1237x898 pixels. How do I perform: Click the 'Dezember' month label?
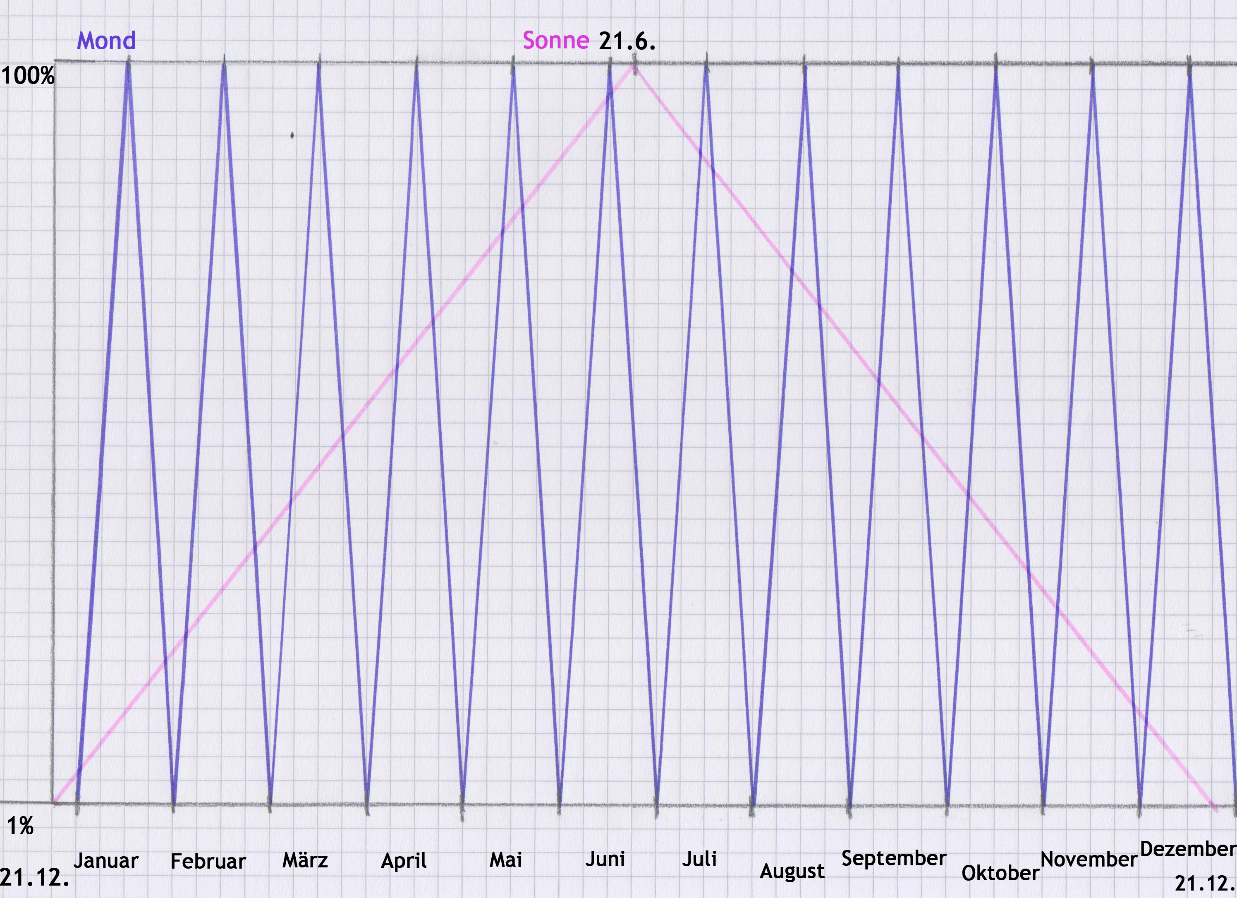click(1188, 849)
